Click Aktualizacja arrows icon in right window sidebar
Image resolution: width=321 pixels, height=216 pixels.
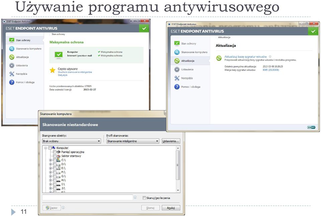point(177,61)
